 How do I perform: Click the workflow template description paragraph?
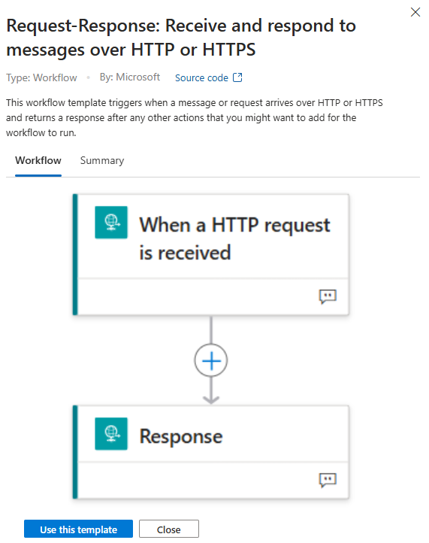tap(195, 118)
